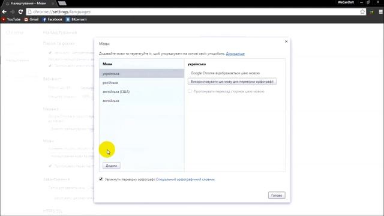Open the YouTube bookmark
The width and height of the screenshot is (384, 216).
[11, 19]
